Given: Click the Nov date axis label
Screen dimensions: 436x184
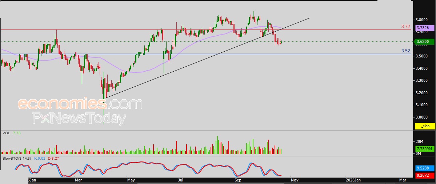Looking at the screenshot, I should 295,180.
